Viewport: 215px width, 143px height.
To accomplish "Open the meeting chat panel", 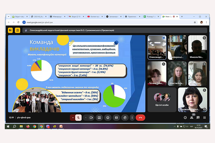I will click(x=198, y=118).
